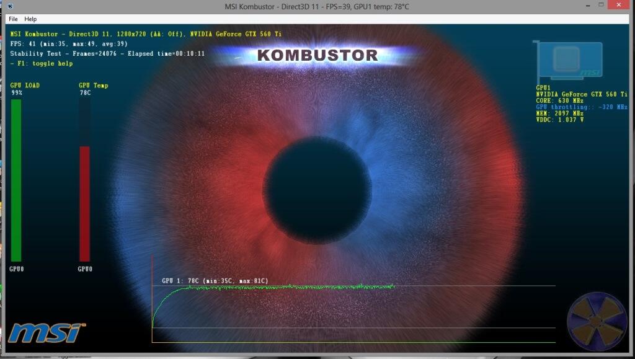Click the 'GPU 1: 78C (min:35C, max:81C)' graph label
This screenshot has height=359, width=635.
coord(215,281)
